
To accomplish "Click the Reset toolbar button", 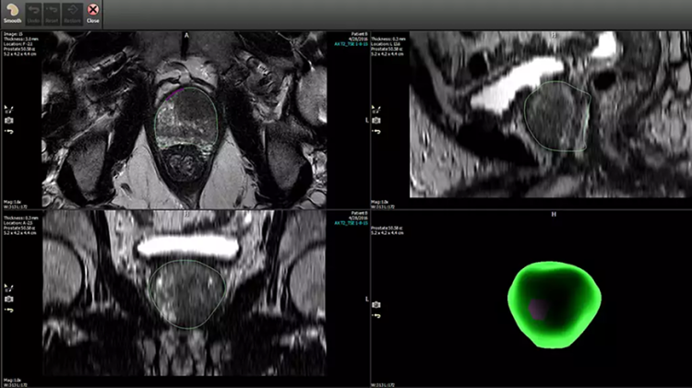I will pyautogui.click(x=54, y=14).
